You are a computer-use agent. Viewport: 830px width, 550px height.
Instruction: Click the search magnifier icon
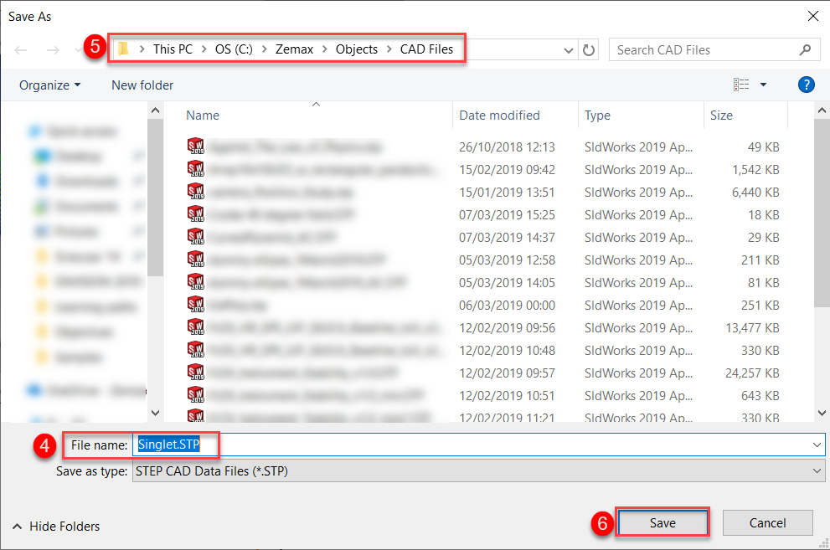click(x=805, y=49)
